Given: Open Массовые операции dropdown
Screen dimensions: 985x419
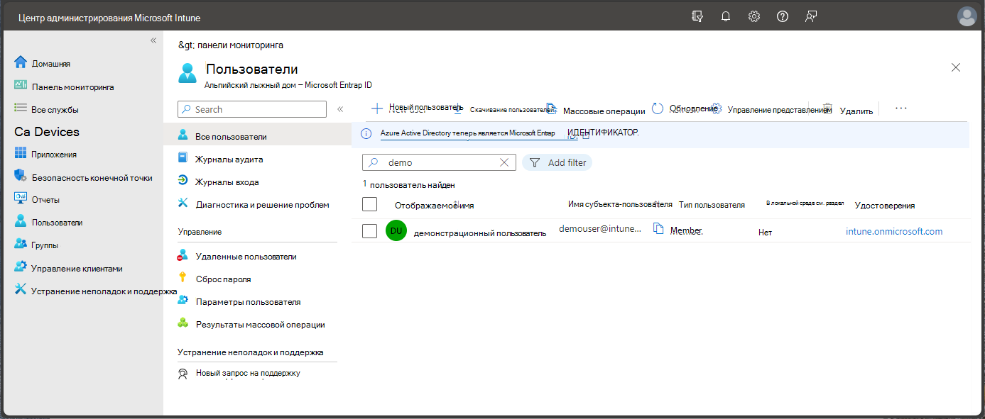Looking at the screenshot, I should point(597,110).
